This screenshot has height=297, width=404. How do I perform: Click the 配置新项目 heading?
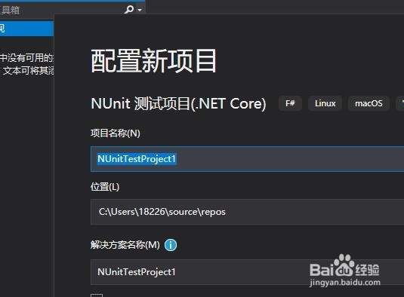pos(153,61)
